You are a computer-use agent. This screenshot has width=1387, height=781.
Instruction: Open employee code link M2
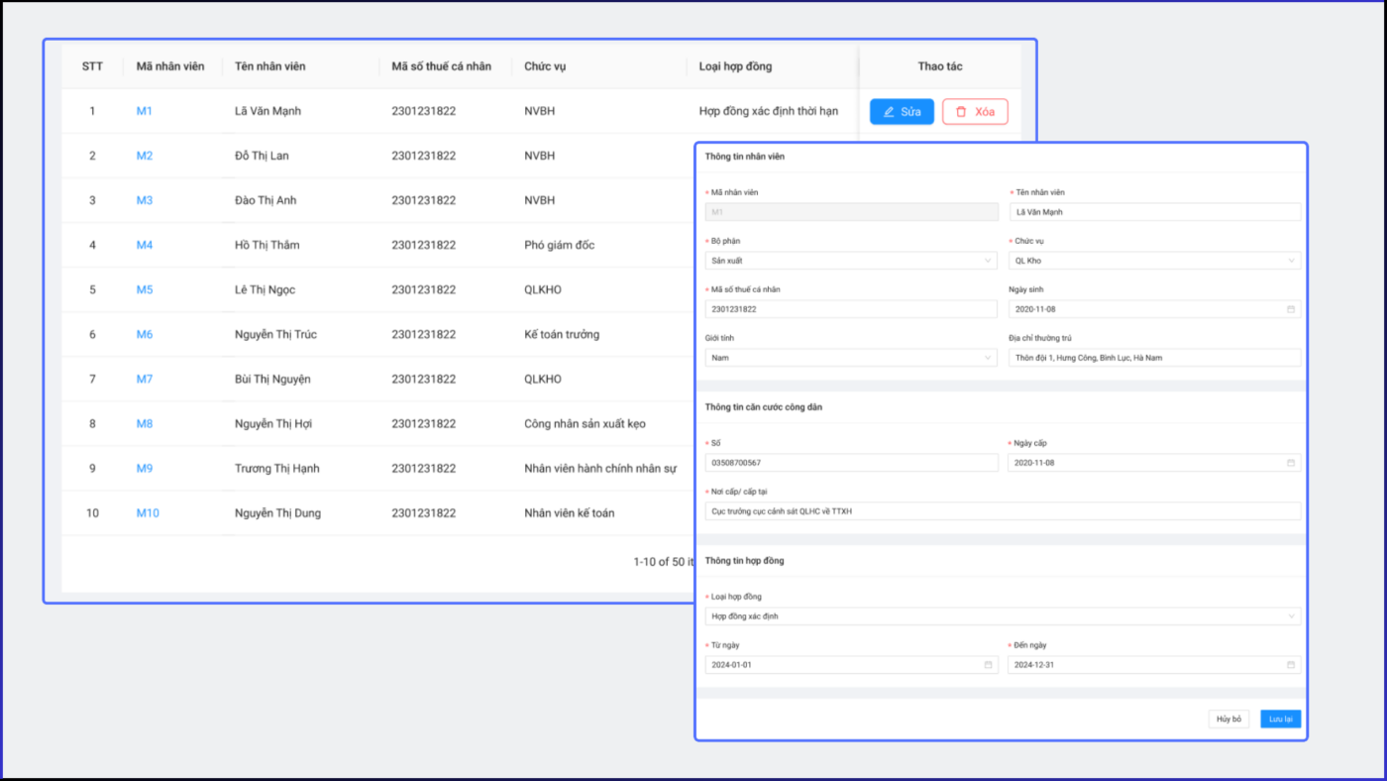point(145,156)
